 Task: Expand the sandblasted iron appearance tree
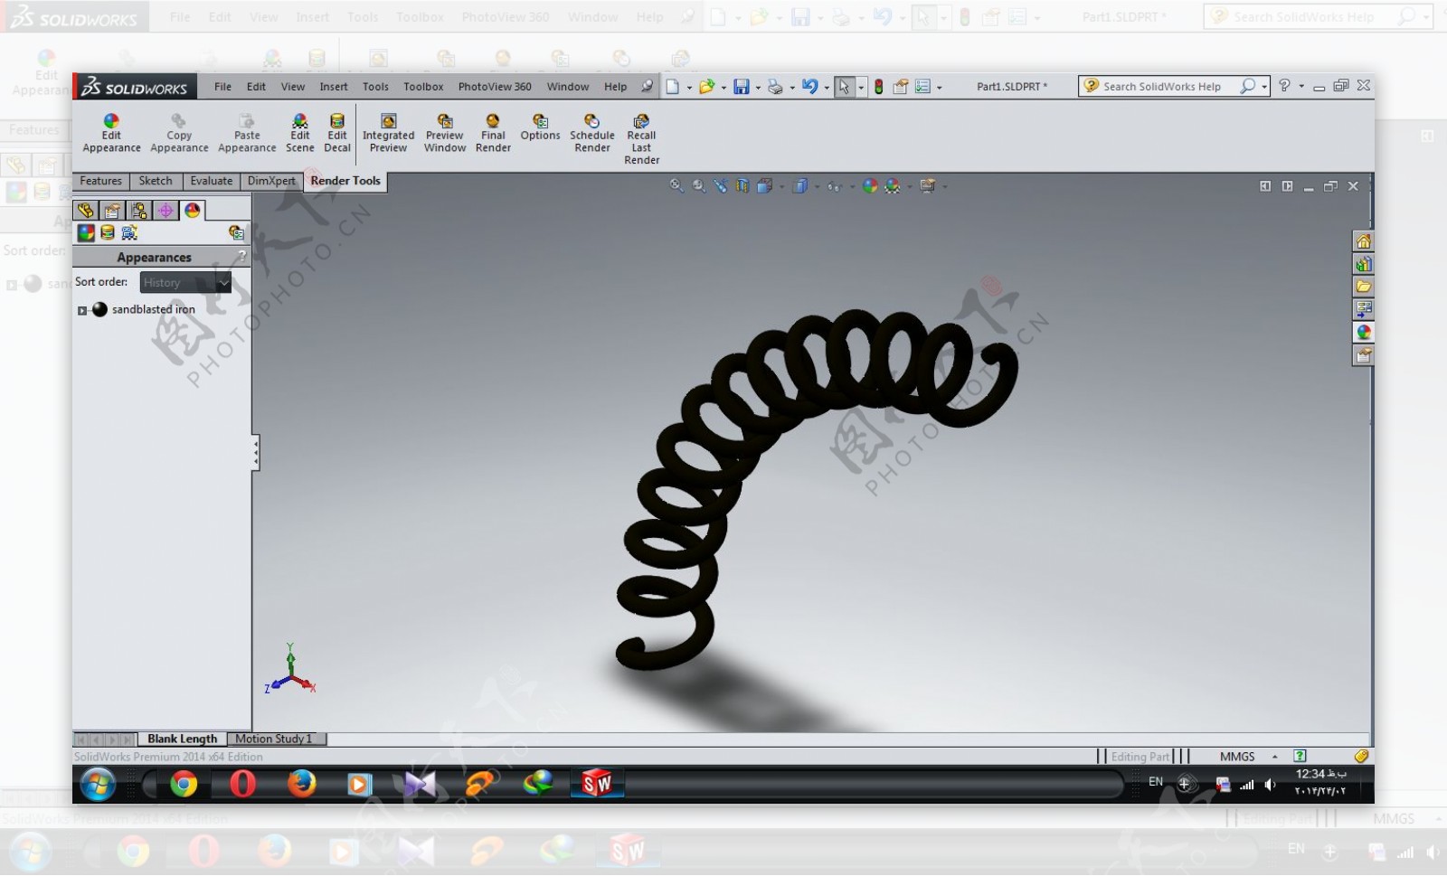[82, 310]
